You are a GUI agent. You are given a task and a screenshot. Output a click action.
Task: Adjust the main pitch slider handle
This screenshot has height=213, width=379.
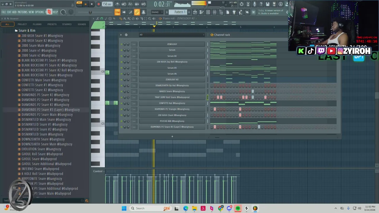click(90, 12)
